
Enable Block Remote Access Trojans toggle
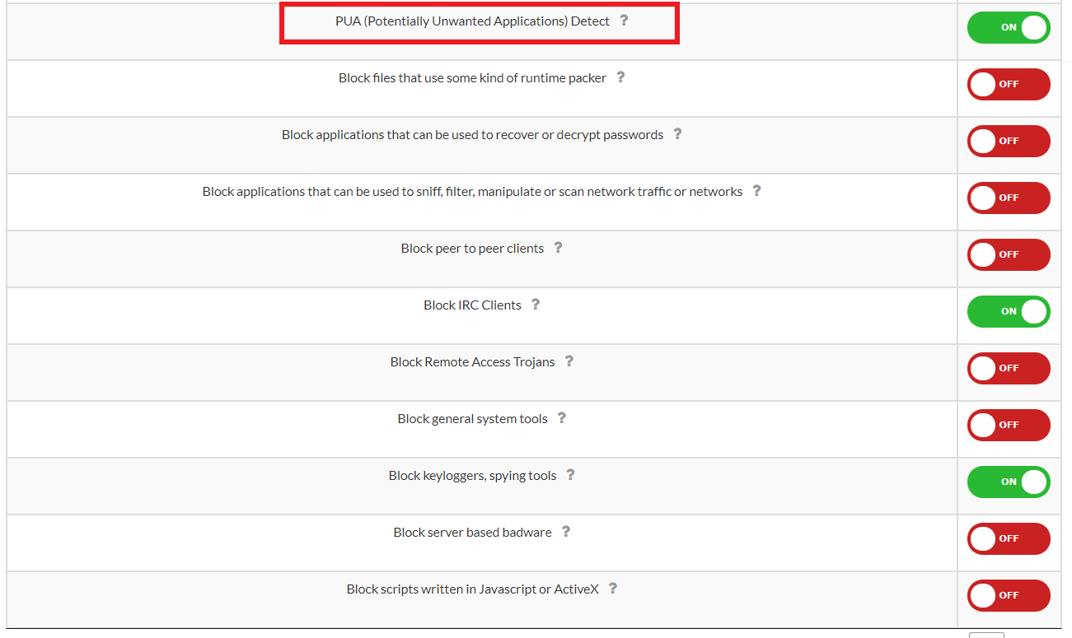(1009, 368)
